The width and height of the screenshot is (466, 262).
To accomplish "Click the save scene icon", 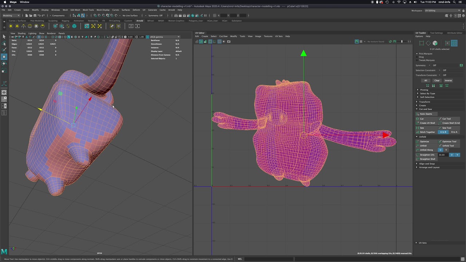I will pos(35,15).
